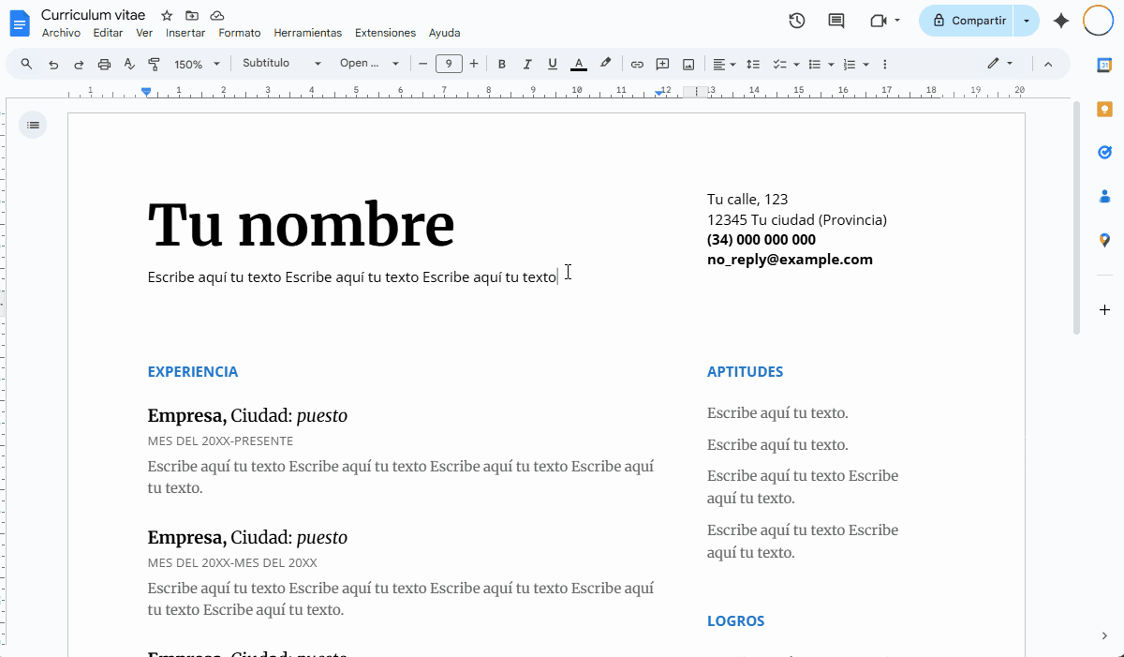The width and height of the screenshot is (1124, 657).
Task: Print the document using printer icon
Action: coord(104,65)
